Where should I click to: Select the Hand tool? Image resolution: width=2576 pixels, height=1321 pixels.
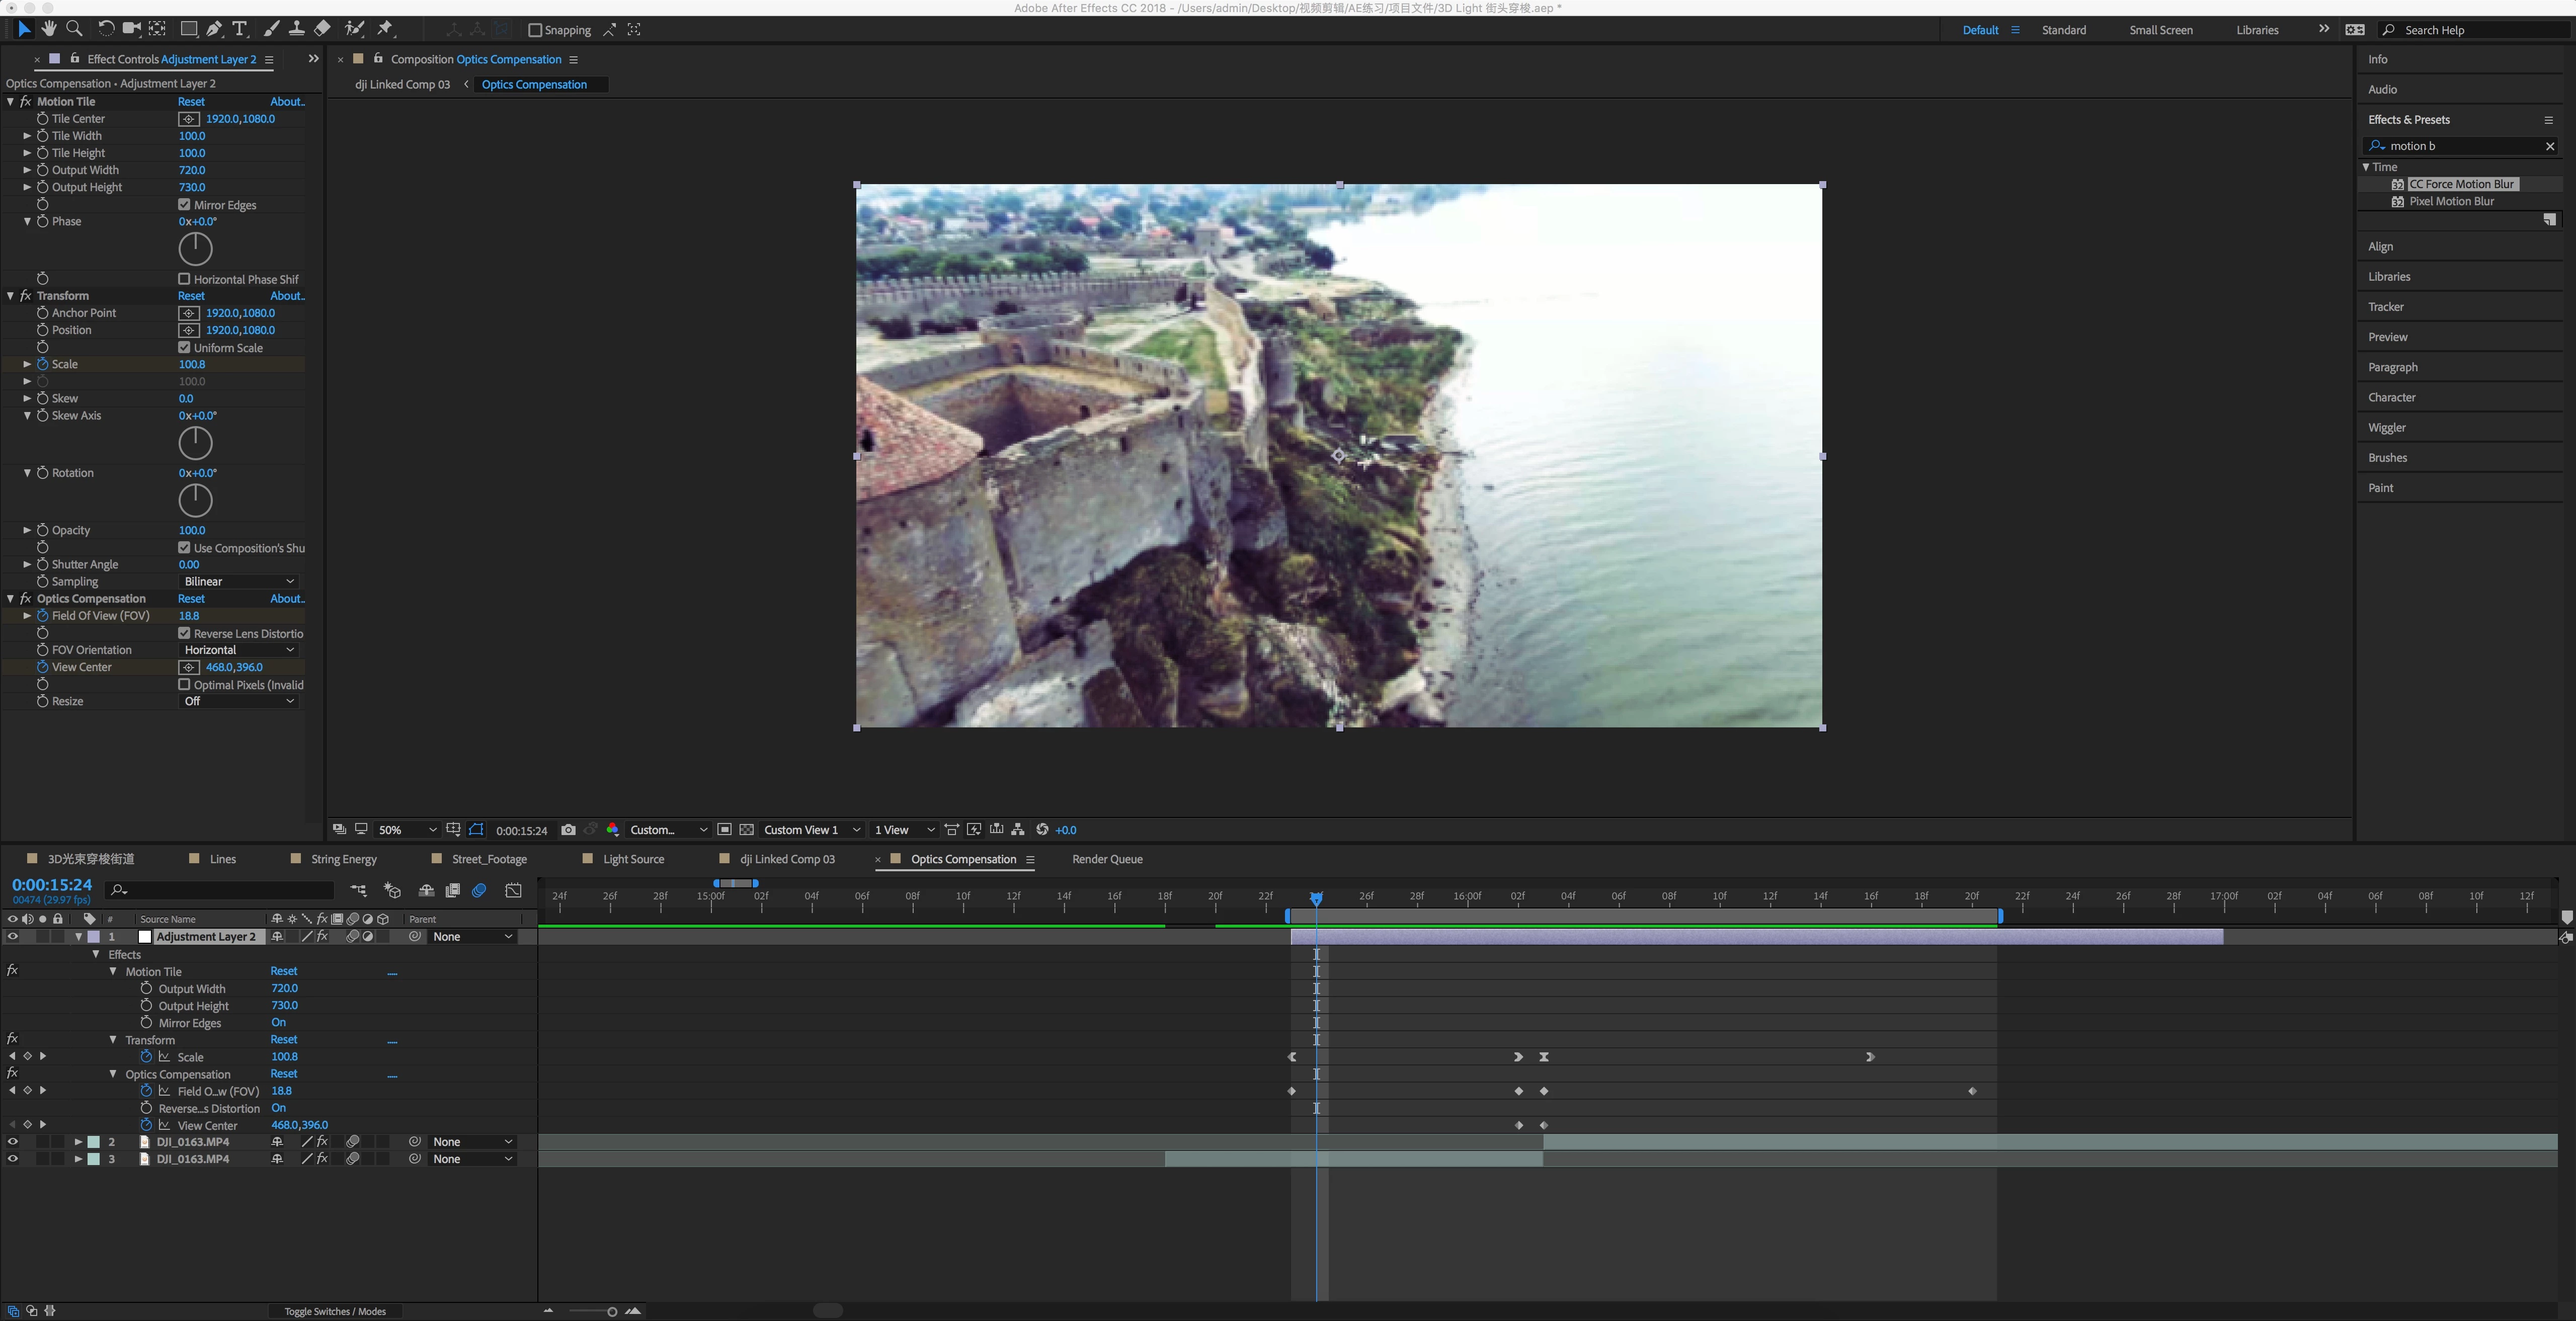(49, 29)
